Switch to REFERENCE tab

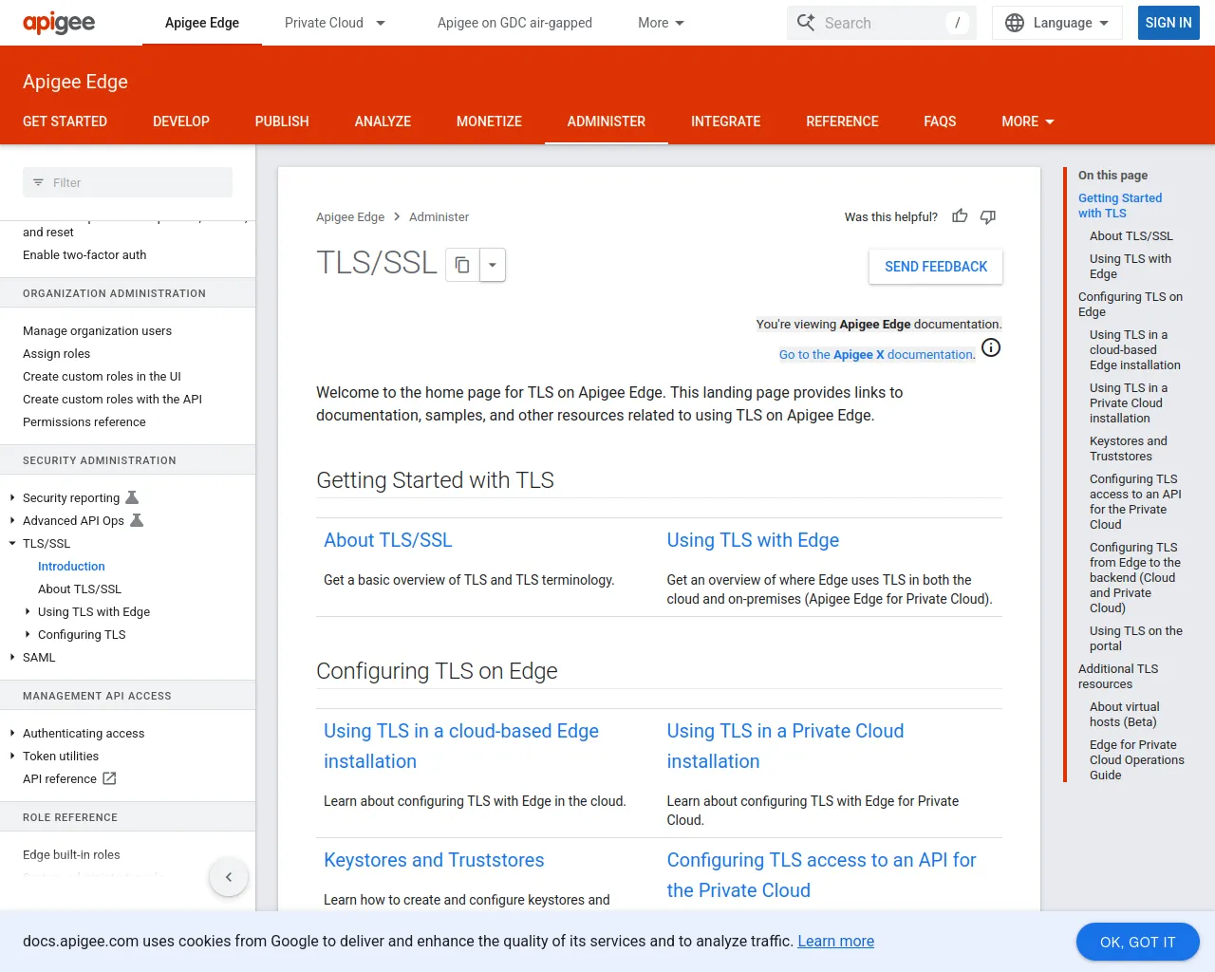[x=842, y=121]
